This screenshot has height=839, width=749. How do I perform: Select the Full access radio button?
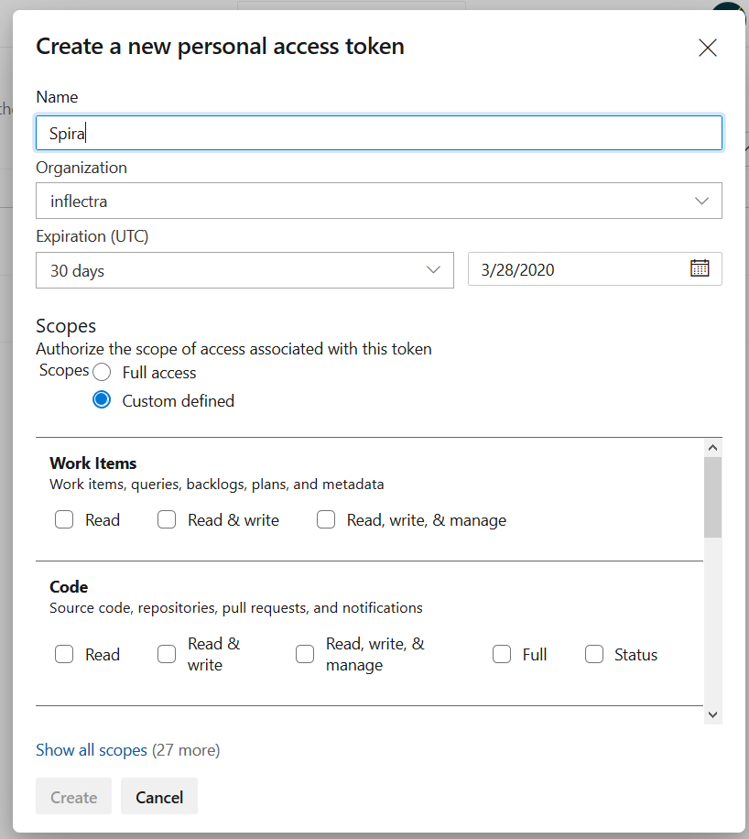102,373
